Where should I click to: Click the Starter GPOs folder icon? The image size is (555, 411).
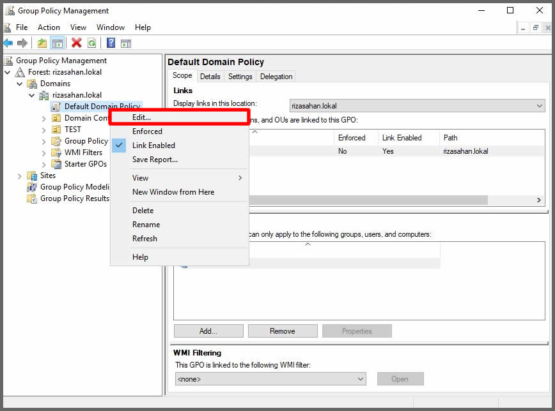pos(56,164)
